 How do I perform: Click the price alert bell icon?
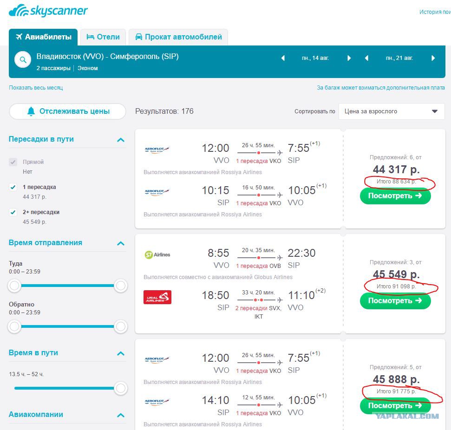click(31, 111)
